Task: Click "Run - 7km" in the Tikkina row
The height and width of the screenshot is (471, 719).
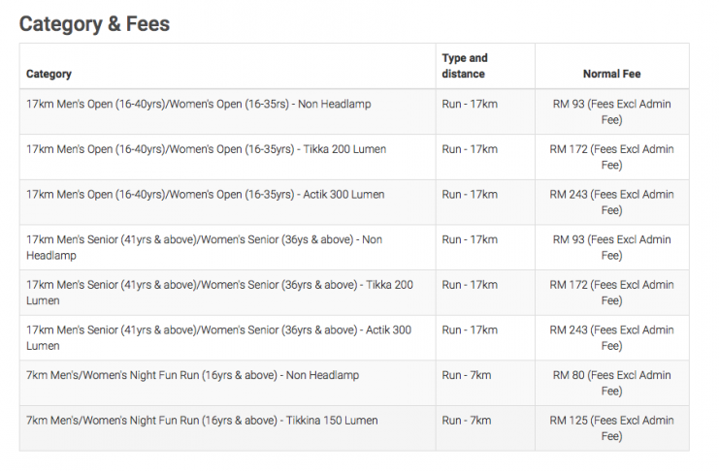Action: point(467,421)
